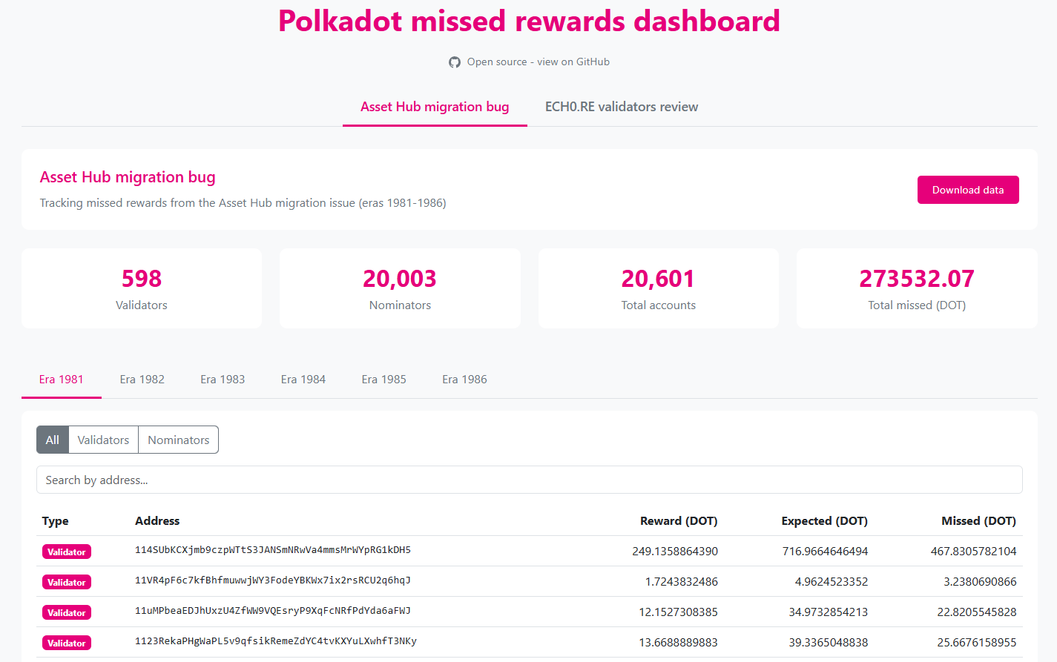Image resolution: width=1057 pixels, height=662 pixels.
Task: Switch to Asset Hub migration bug tab
Action: [x=435, y=107]
